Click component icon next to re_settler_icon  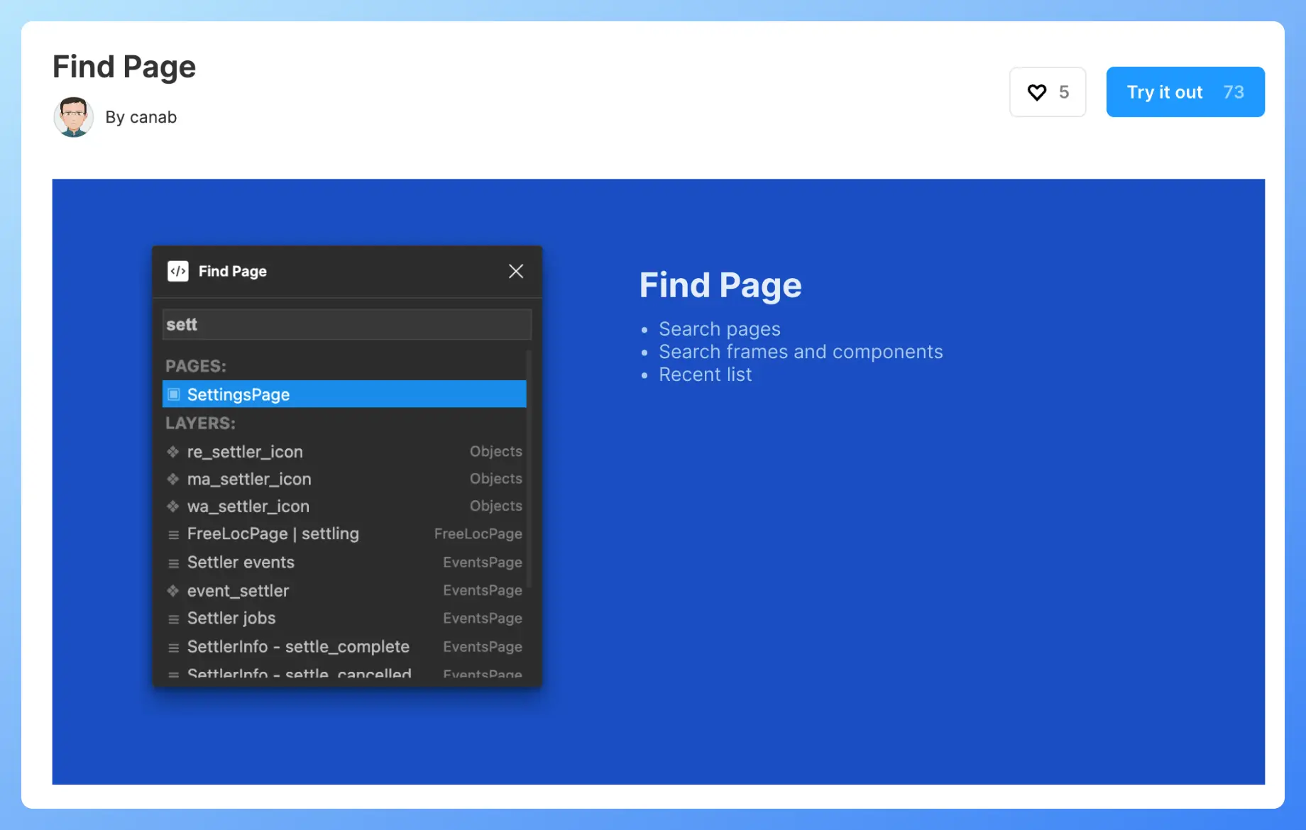click(173, 452)
